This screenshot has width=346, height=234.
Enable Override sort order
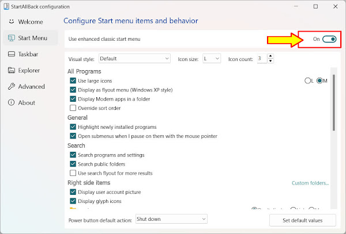coord(73,108)
